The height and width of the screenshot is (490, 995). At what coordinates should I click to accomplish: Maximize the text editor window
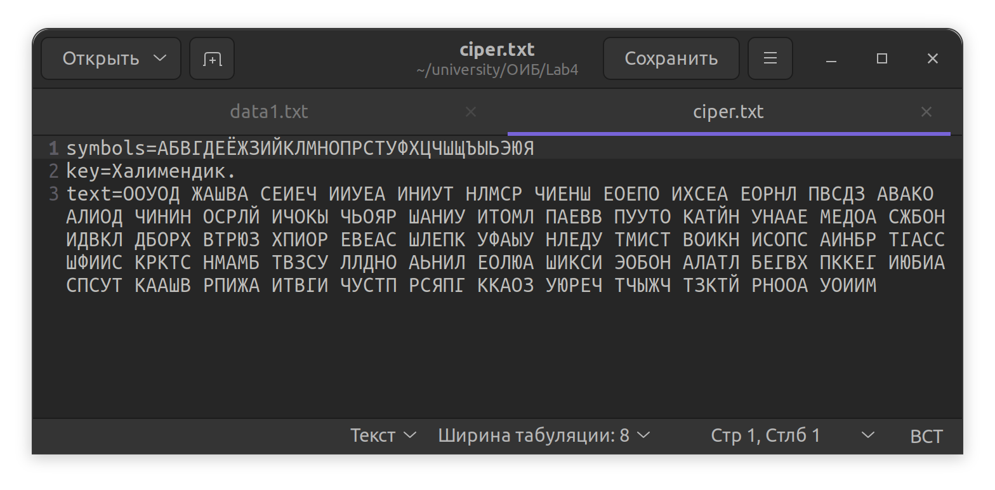882,59
